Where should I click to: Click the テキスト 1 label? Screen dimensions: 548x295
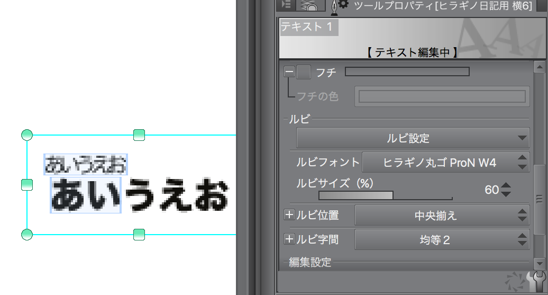(x=306, y=26)
